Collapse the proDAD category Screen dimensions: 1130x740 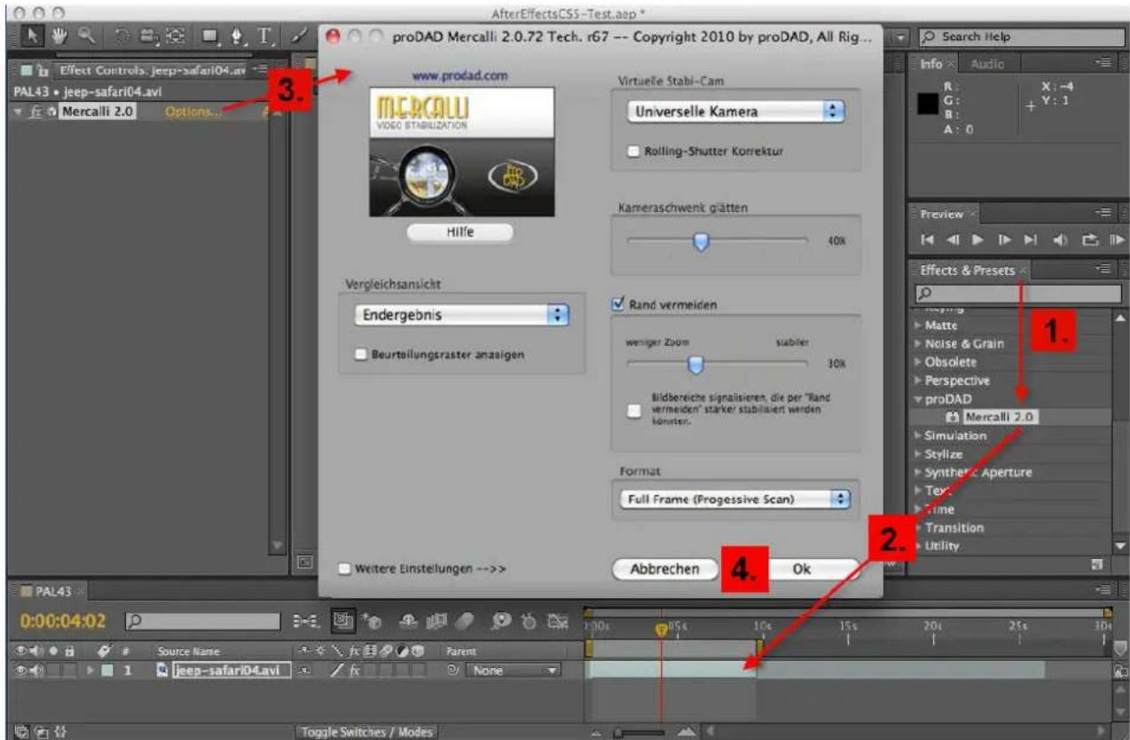[919, 398]
